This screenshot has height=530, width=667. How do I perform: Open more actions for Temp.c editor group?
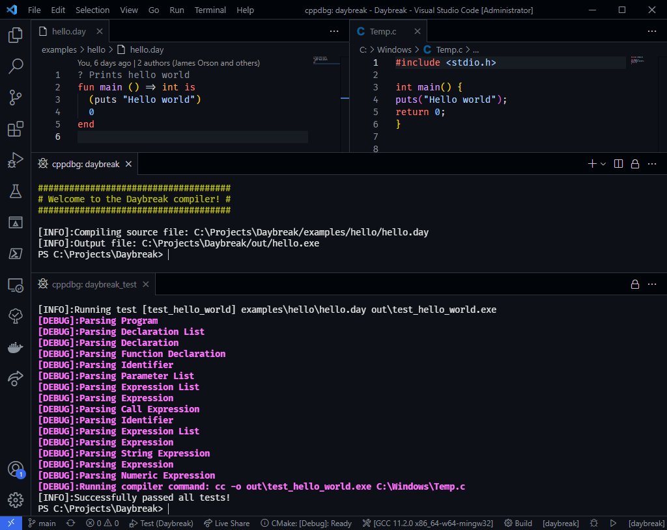[651, 31]
